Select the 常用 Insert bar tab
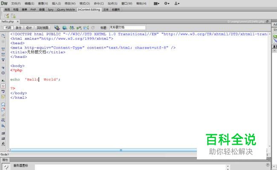 coord(7,9)
